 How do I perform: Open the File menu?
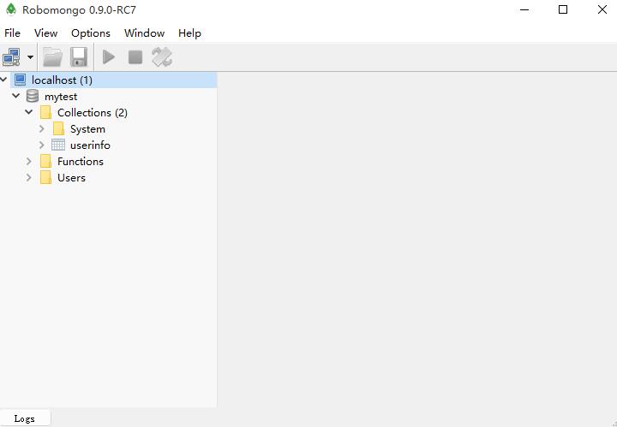(x=12, y=33)
